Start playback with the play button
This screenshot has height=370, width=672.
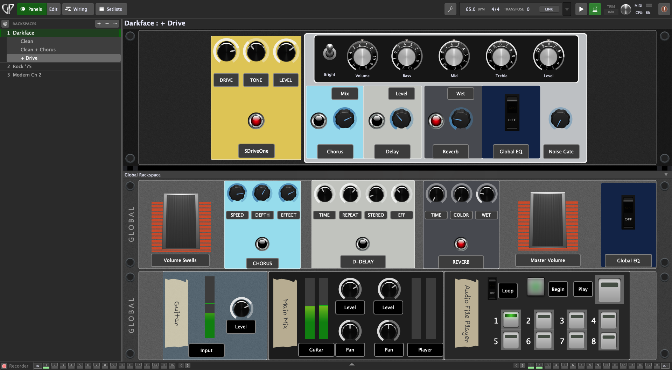tap(581, 9)
